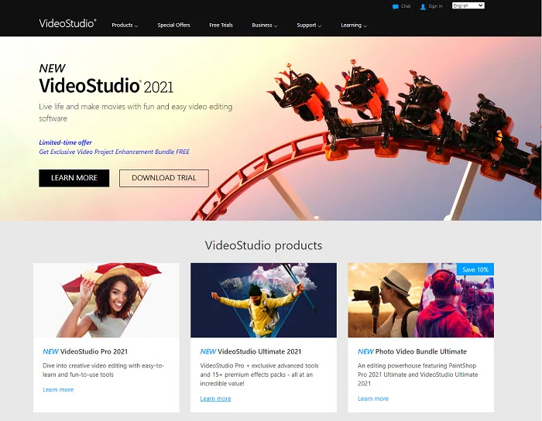Click the DOWNLOAD TRIAL button
This screenshot has height=421, width=542.
pos(164,178)
